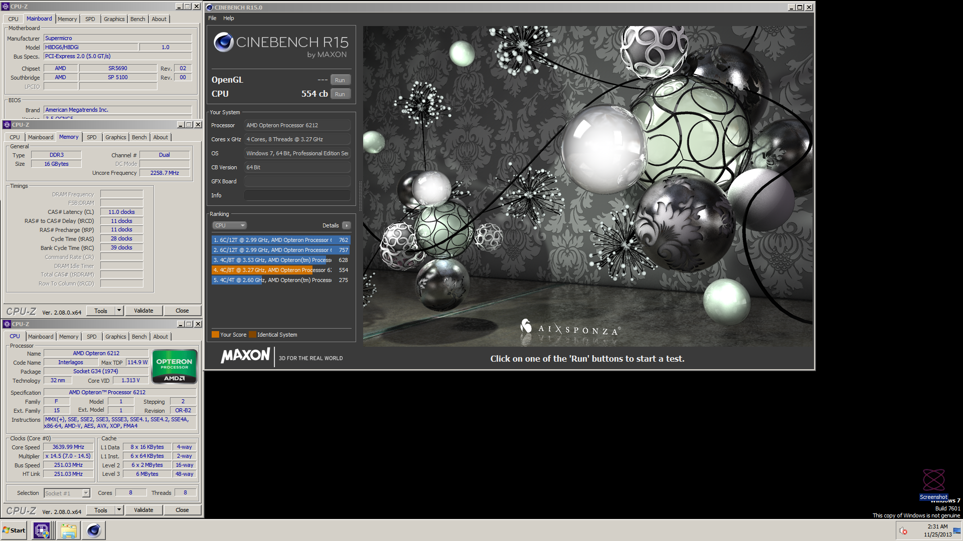The image size is (963, 541).
Task: Open the Help menu in Cinebench
Action: (229, 18)
